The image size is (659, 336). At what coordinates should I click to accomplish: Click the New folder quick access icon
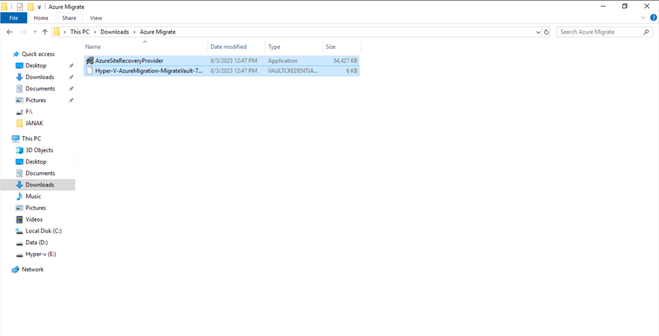point(30,7)
